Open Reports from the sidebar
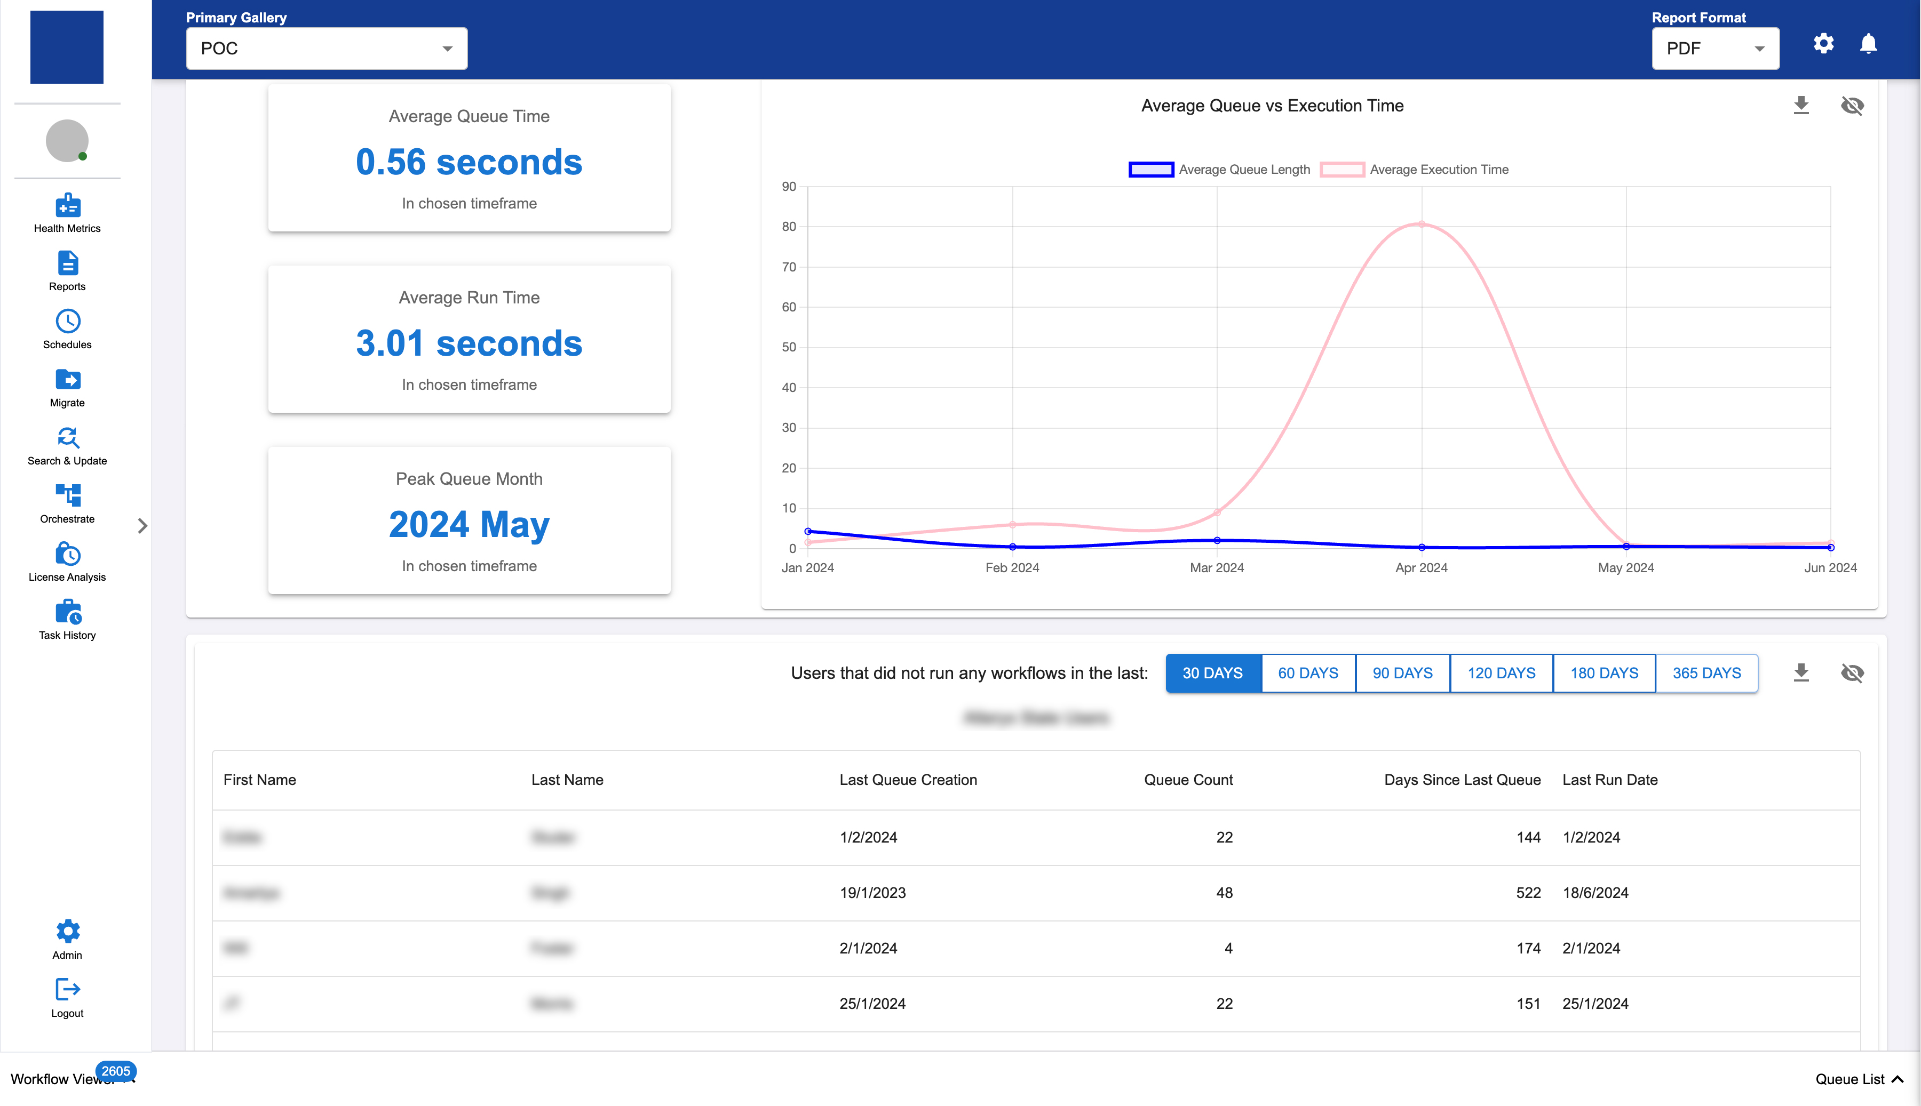1921x1106 pixels. pos(67,265)
